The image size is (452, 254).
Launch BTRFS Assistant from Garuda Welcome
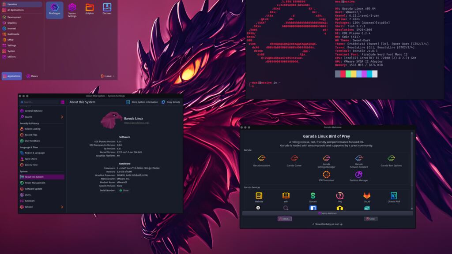click(x=326, y=176)
